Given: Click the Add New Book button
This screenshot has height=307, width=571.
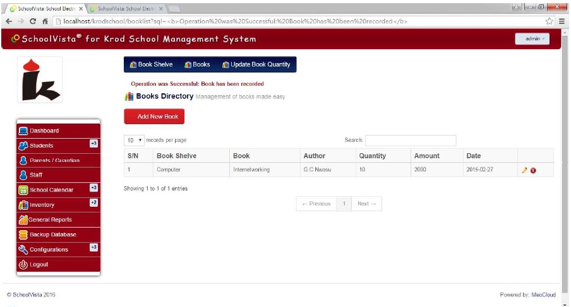Looking at the screenshot, I should point(154,117).
